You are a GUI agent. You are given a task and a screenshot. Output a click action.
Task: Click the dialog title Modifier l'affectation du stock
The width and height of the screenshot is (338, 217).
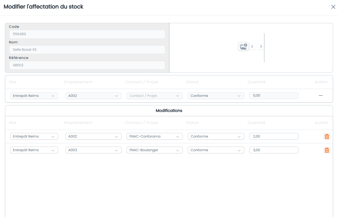tap(43, 7)
